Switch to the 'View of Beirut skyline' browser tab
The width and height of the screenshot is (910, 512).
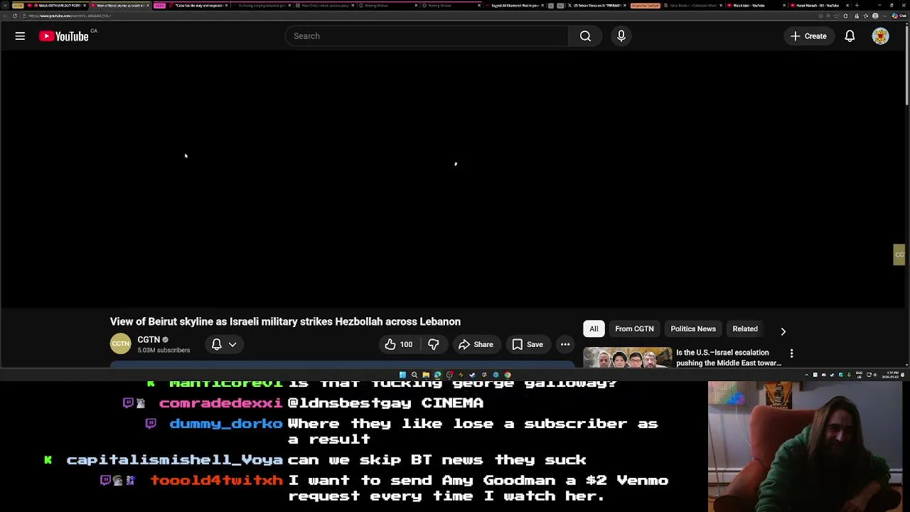point(121,5)
